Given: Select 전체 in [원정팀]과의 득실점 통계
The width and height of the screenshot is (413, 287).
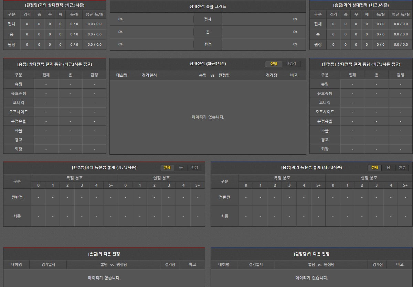Looking at the screenshot, I should [x=167, y=168].
